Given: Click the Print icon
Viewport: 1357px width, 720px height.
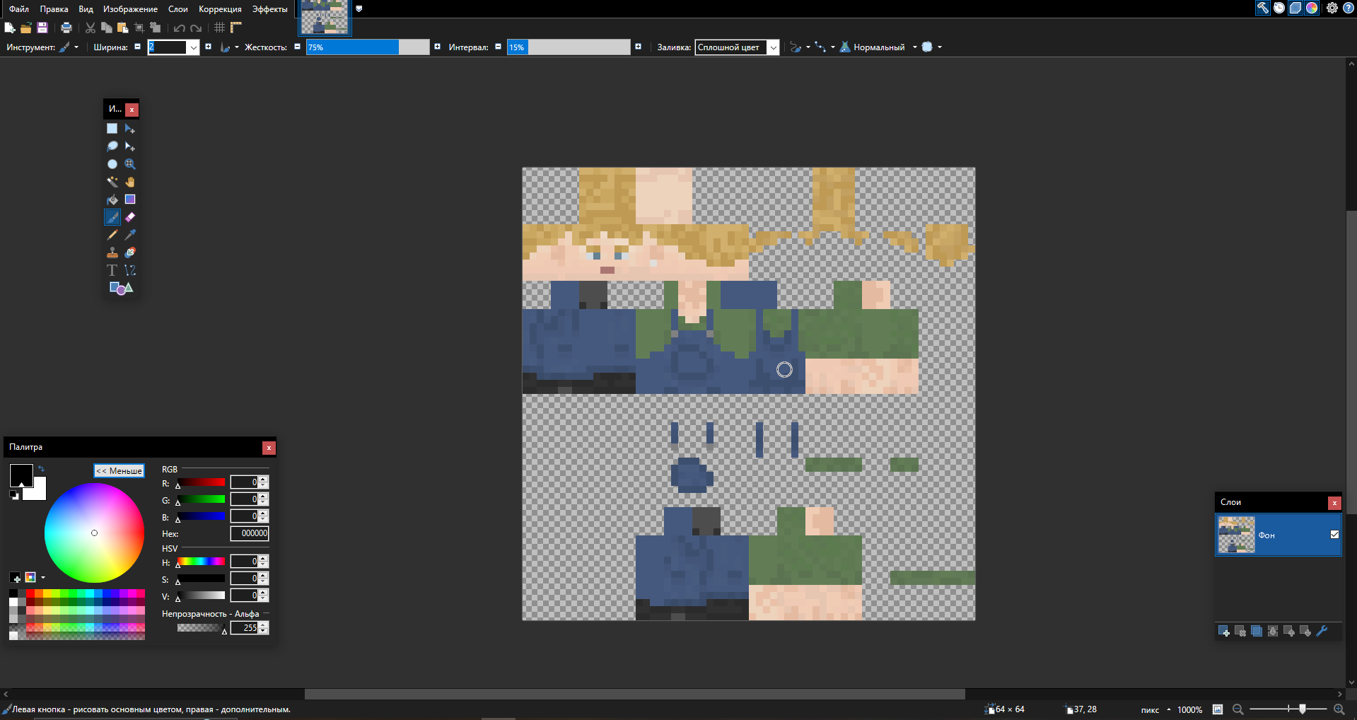Looking at the screenshot, I should [x=66, y=28].
